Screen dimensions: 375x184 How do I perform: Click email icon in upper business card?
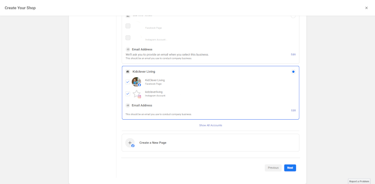[x=128, y=49]
